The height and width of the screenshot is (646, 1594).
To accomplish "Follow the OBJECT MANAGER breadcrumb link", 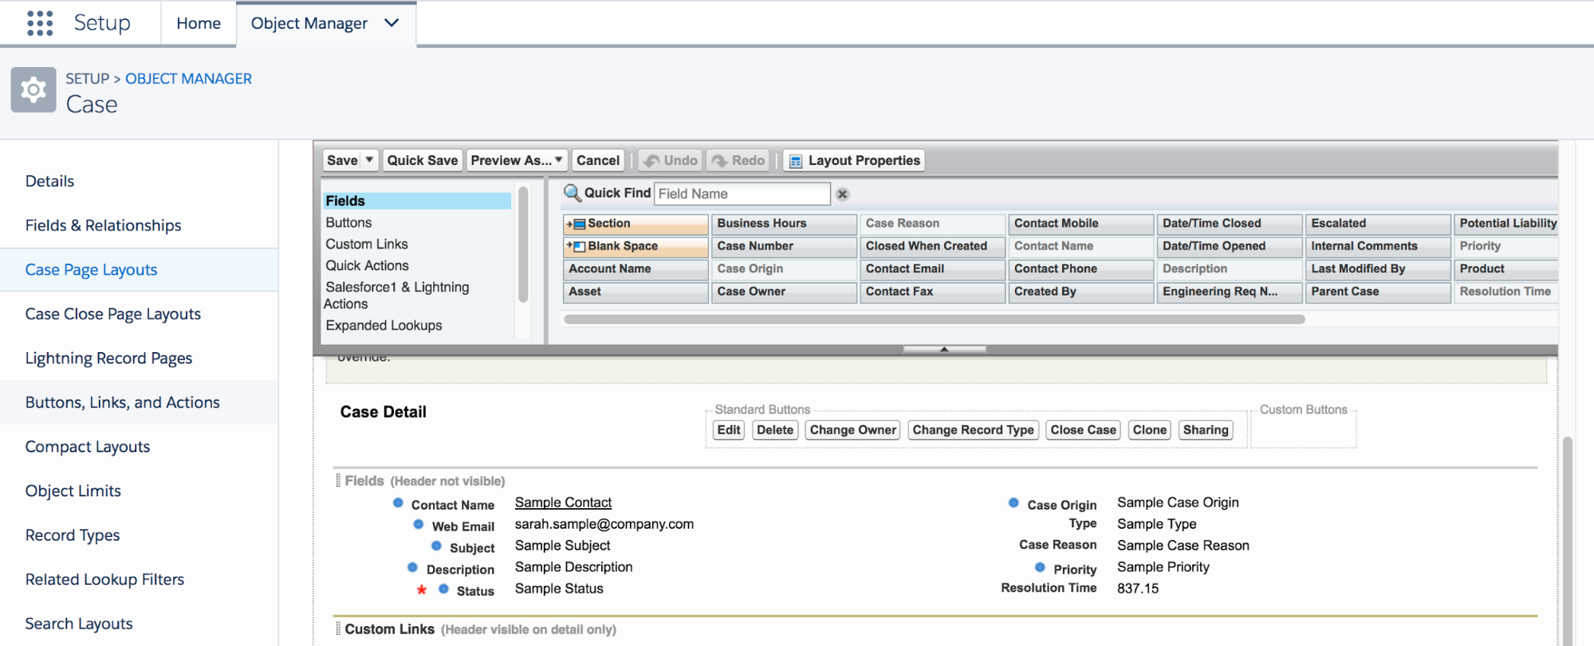I will point(188,79).
